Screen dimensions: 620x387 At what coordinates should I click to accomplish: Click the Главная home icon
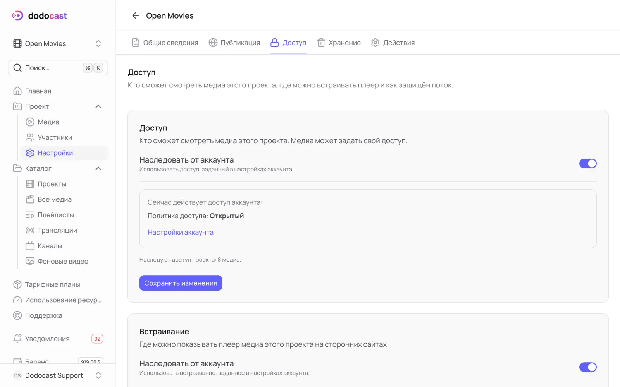(17, 91)
